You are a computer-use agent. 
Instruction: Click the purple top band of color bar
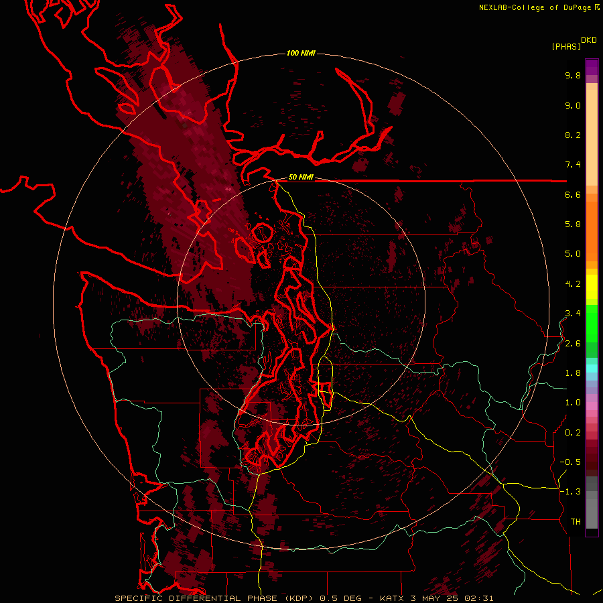[592, 67]
